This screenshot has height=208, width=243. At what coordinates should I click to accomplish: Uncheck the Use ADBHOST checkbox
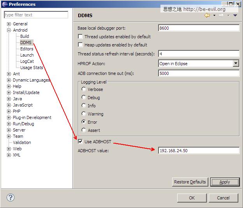point(80,142)
